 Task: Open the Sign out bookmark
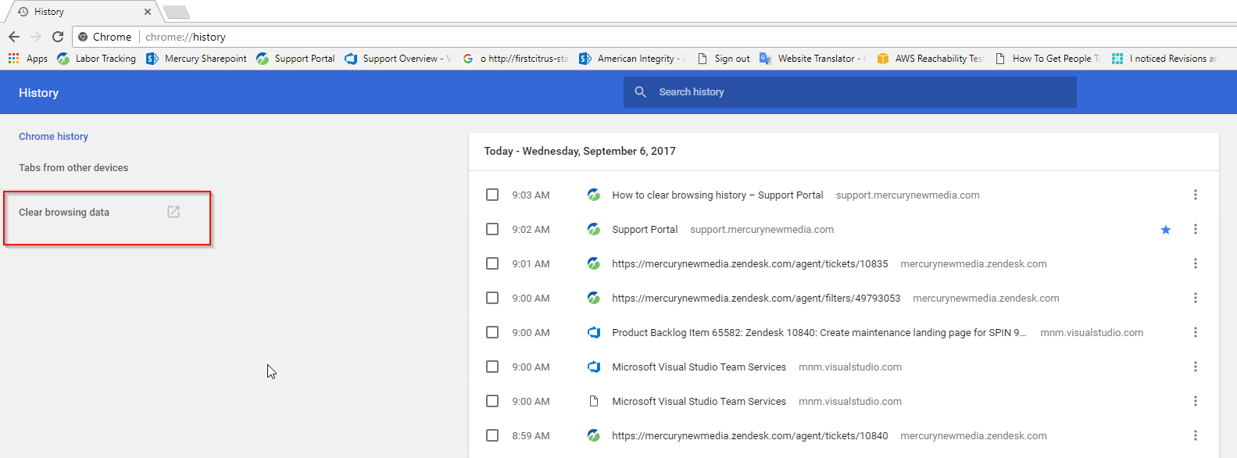click(724, 59)
